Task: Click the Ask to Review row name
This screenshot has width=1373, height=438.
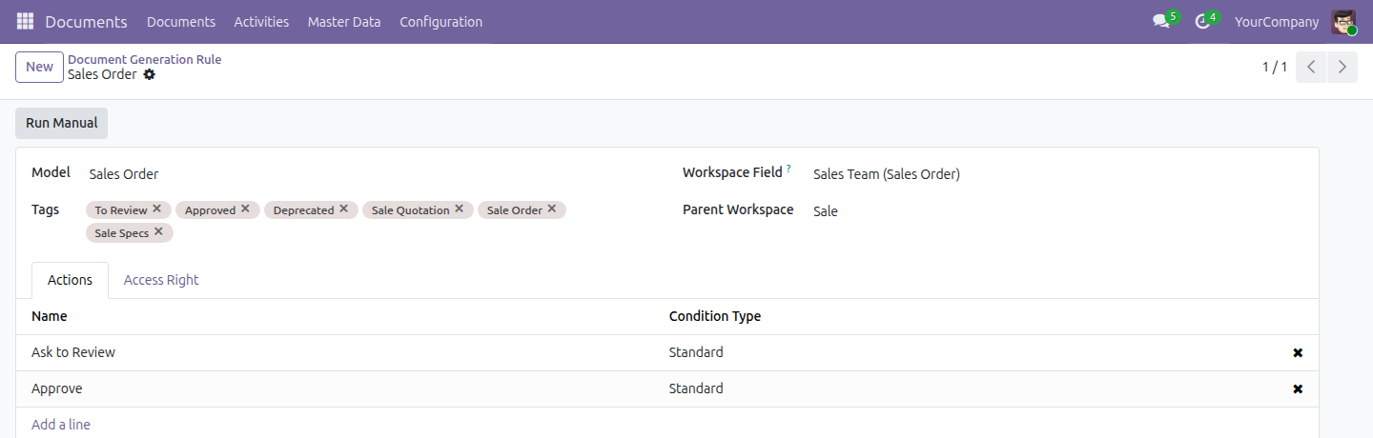Action: click(x=73, y=352)
